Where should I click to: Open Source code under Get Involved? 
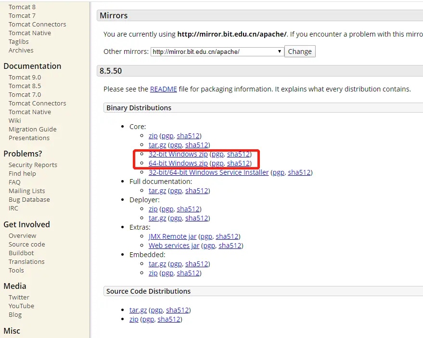(26, 244)
